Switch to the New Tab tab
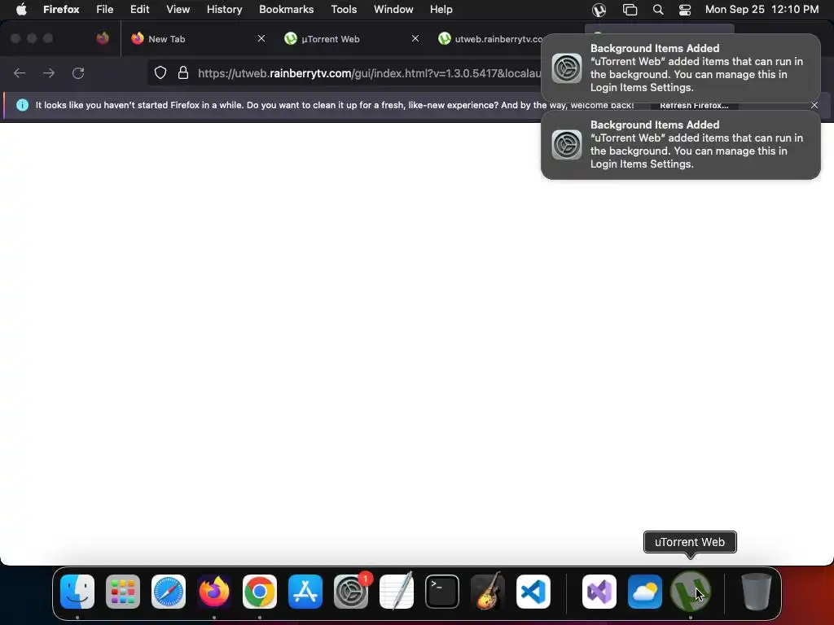 (x=198, y=39)
